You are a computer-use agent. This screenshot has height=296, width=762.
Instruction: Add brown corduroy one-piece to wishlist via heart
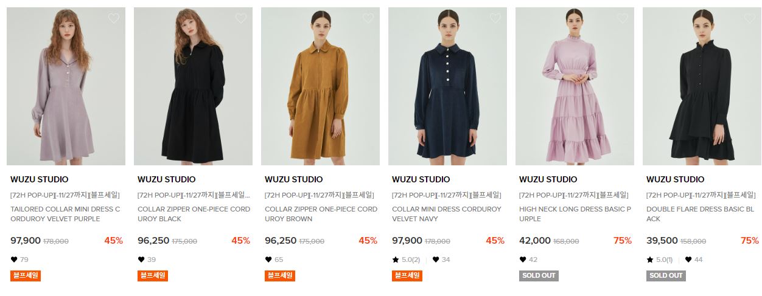click(368, 18)
